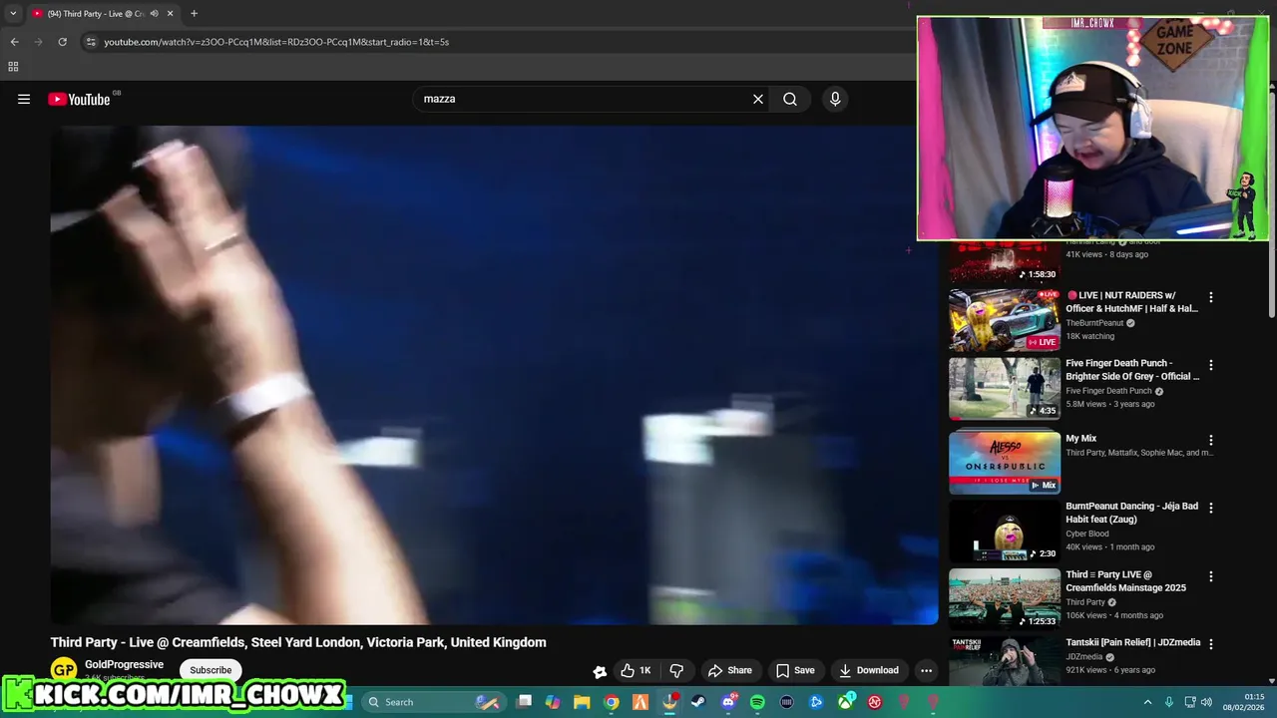Click the 'Cyber Blood' channel name
Screen dimensions: 1277x718
[x=1086, y=534]
